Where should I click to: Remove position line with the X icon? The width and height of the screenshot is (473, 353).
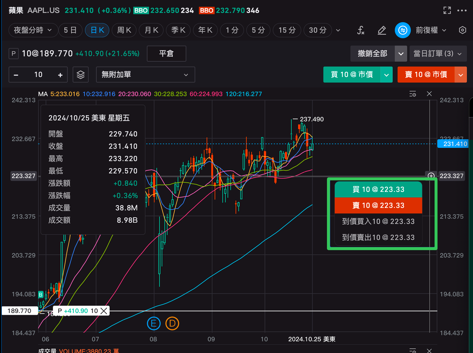click(104, 311)
